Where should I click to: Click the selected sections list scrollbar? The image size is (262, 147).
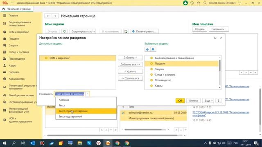pos(220,66)
